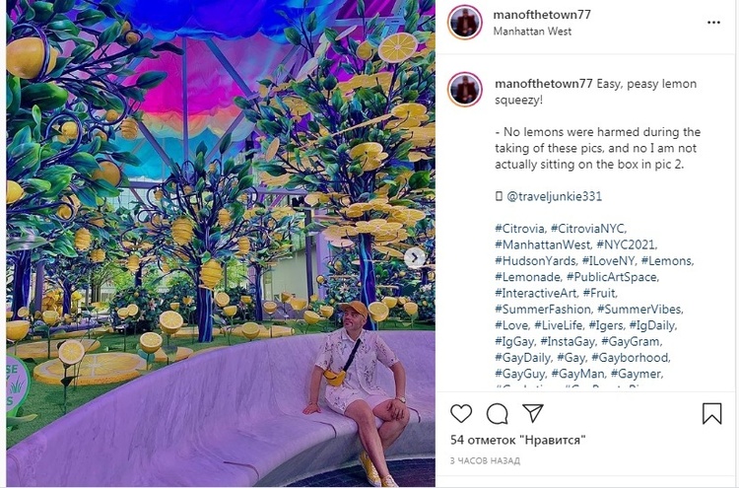Open the #CitroviaNYC hashtag
Screen dimensions: 739x488
point(588,229)
